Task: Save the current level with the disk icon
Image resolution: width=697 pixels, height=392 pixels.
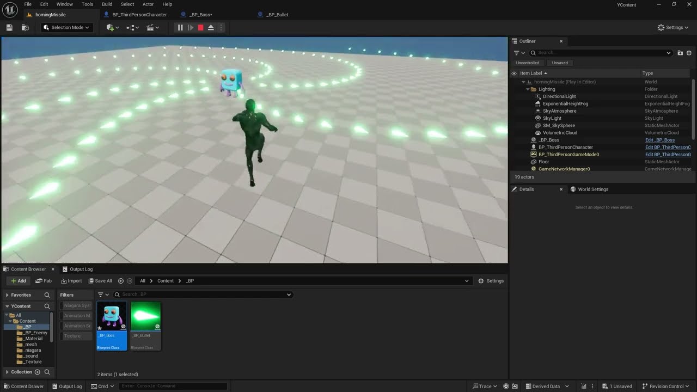Action: (x=9, y=28)
